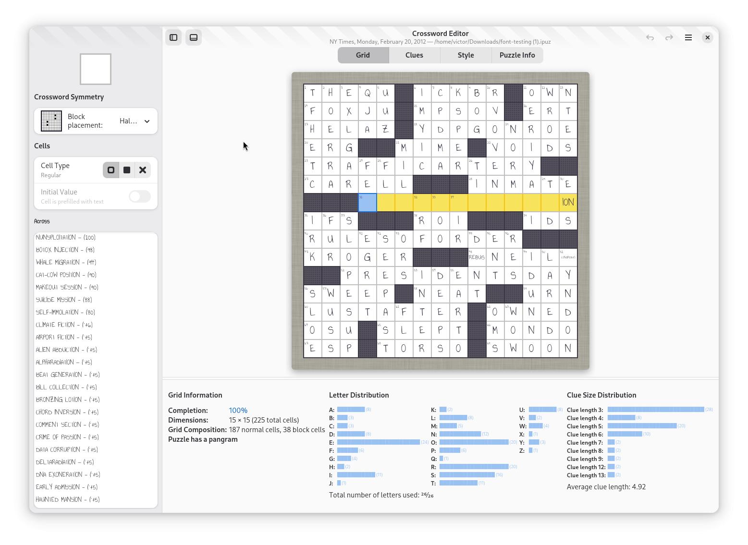The height and width of the screenshot is (545, 748).
Task: Click the E letter distribution bar
Action: pos(380,442)
